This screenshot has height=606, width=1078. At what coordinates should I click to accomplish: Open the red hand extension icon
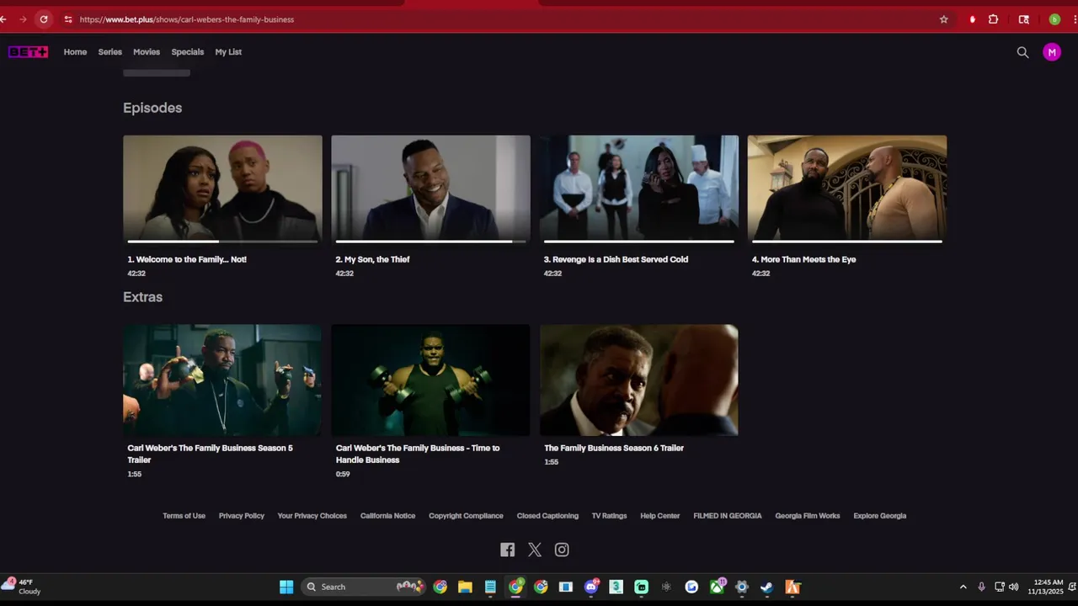pyautogui.click(x=972, y=19)
